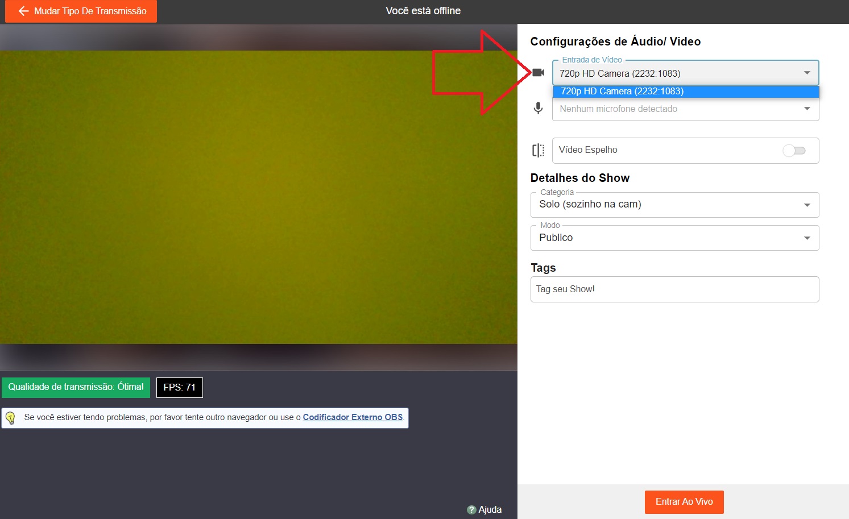Open the Codificador Externo OBS link
This screenshot has width=849, height=519.
(x=353, y=417)
